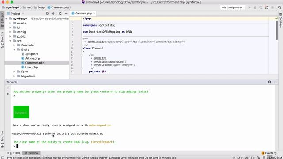Click 'namespace App\Entity;' line
The width and height of the screenshot is (283, 159).
pos(99,25)
